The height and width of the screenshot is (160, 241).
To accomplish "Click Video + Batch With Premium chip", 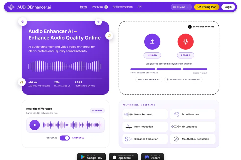I will (183, 79).
